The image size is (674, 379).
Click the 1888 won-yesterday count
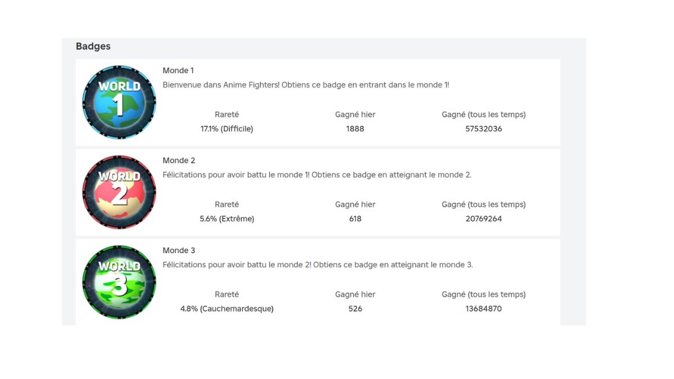(355, 129)
